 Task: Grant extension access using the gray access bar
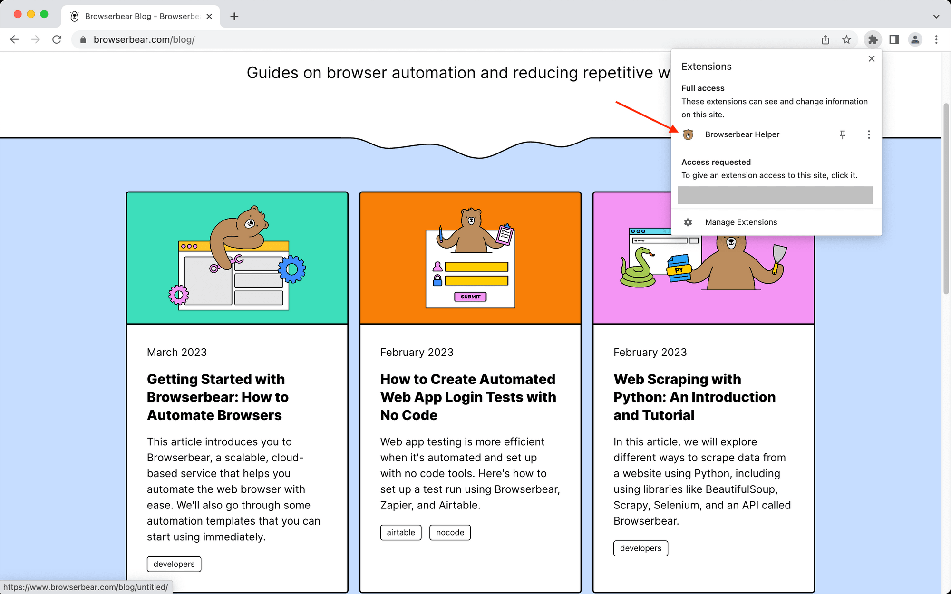[775, 195]
